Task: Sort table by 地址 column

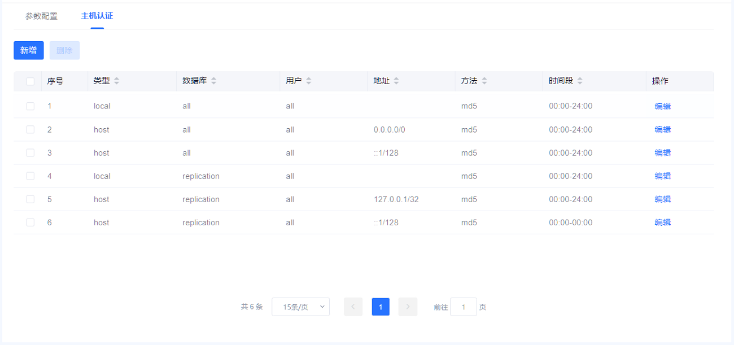Action: click(396, 81)
